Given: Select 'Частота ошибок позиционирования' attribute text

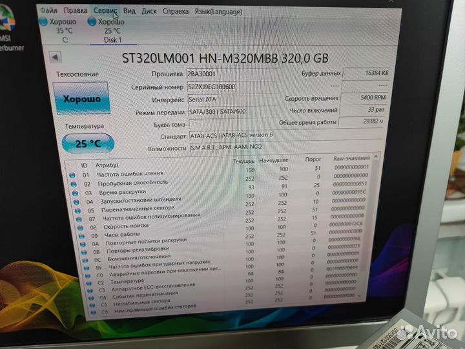Looking at the screenshot, I should point(151,217).
